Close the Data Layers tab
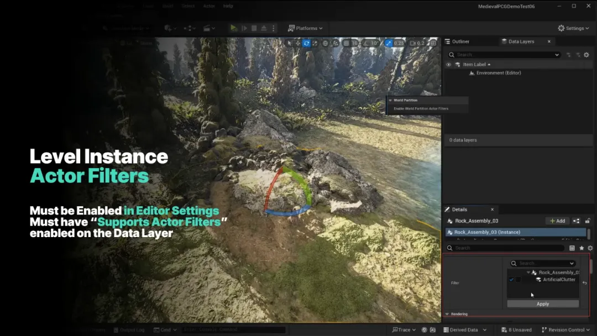 (549, 41)
